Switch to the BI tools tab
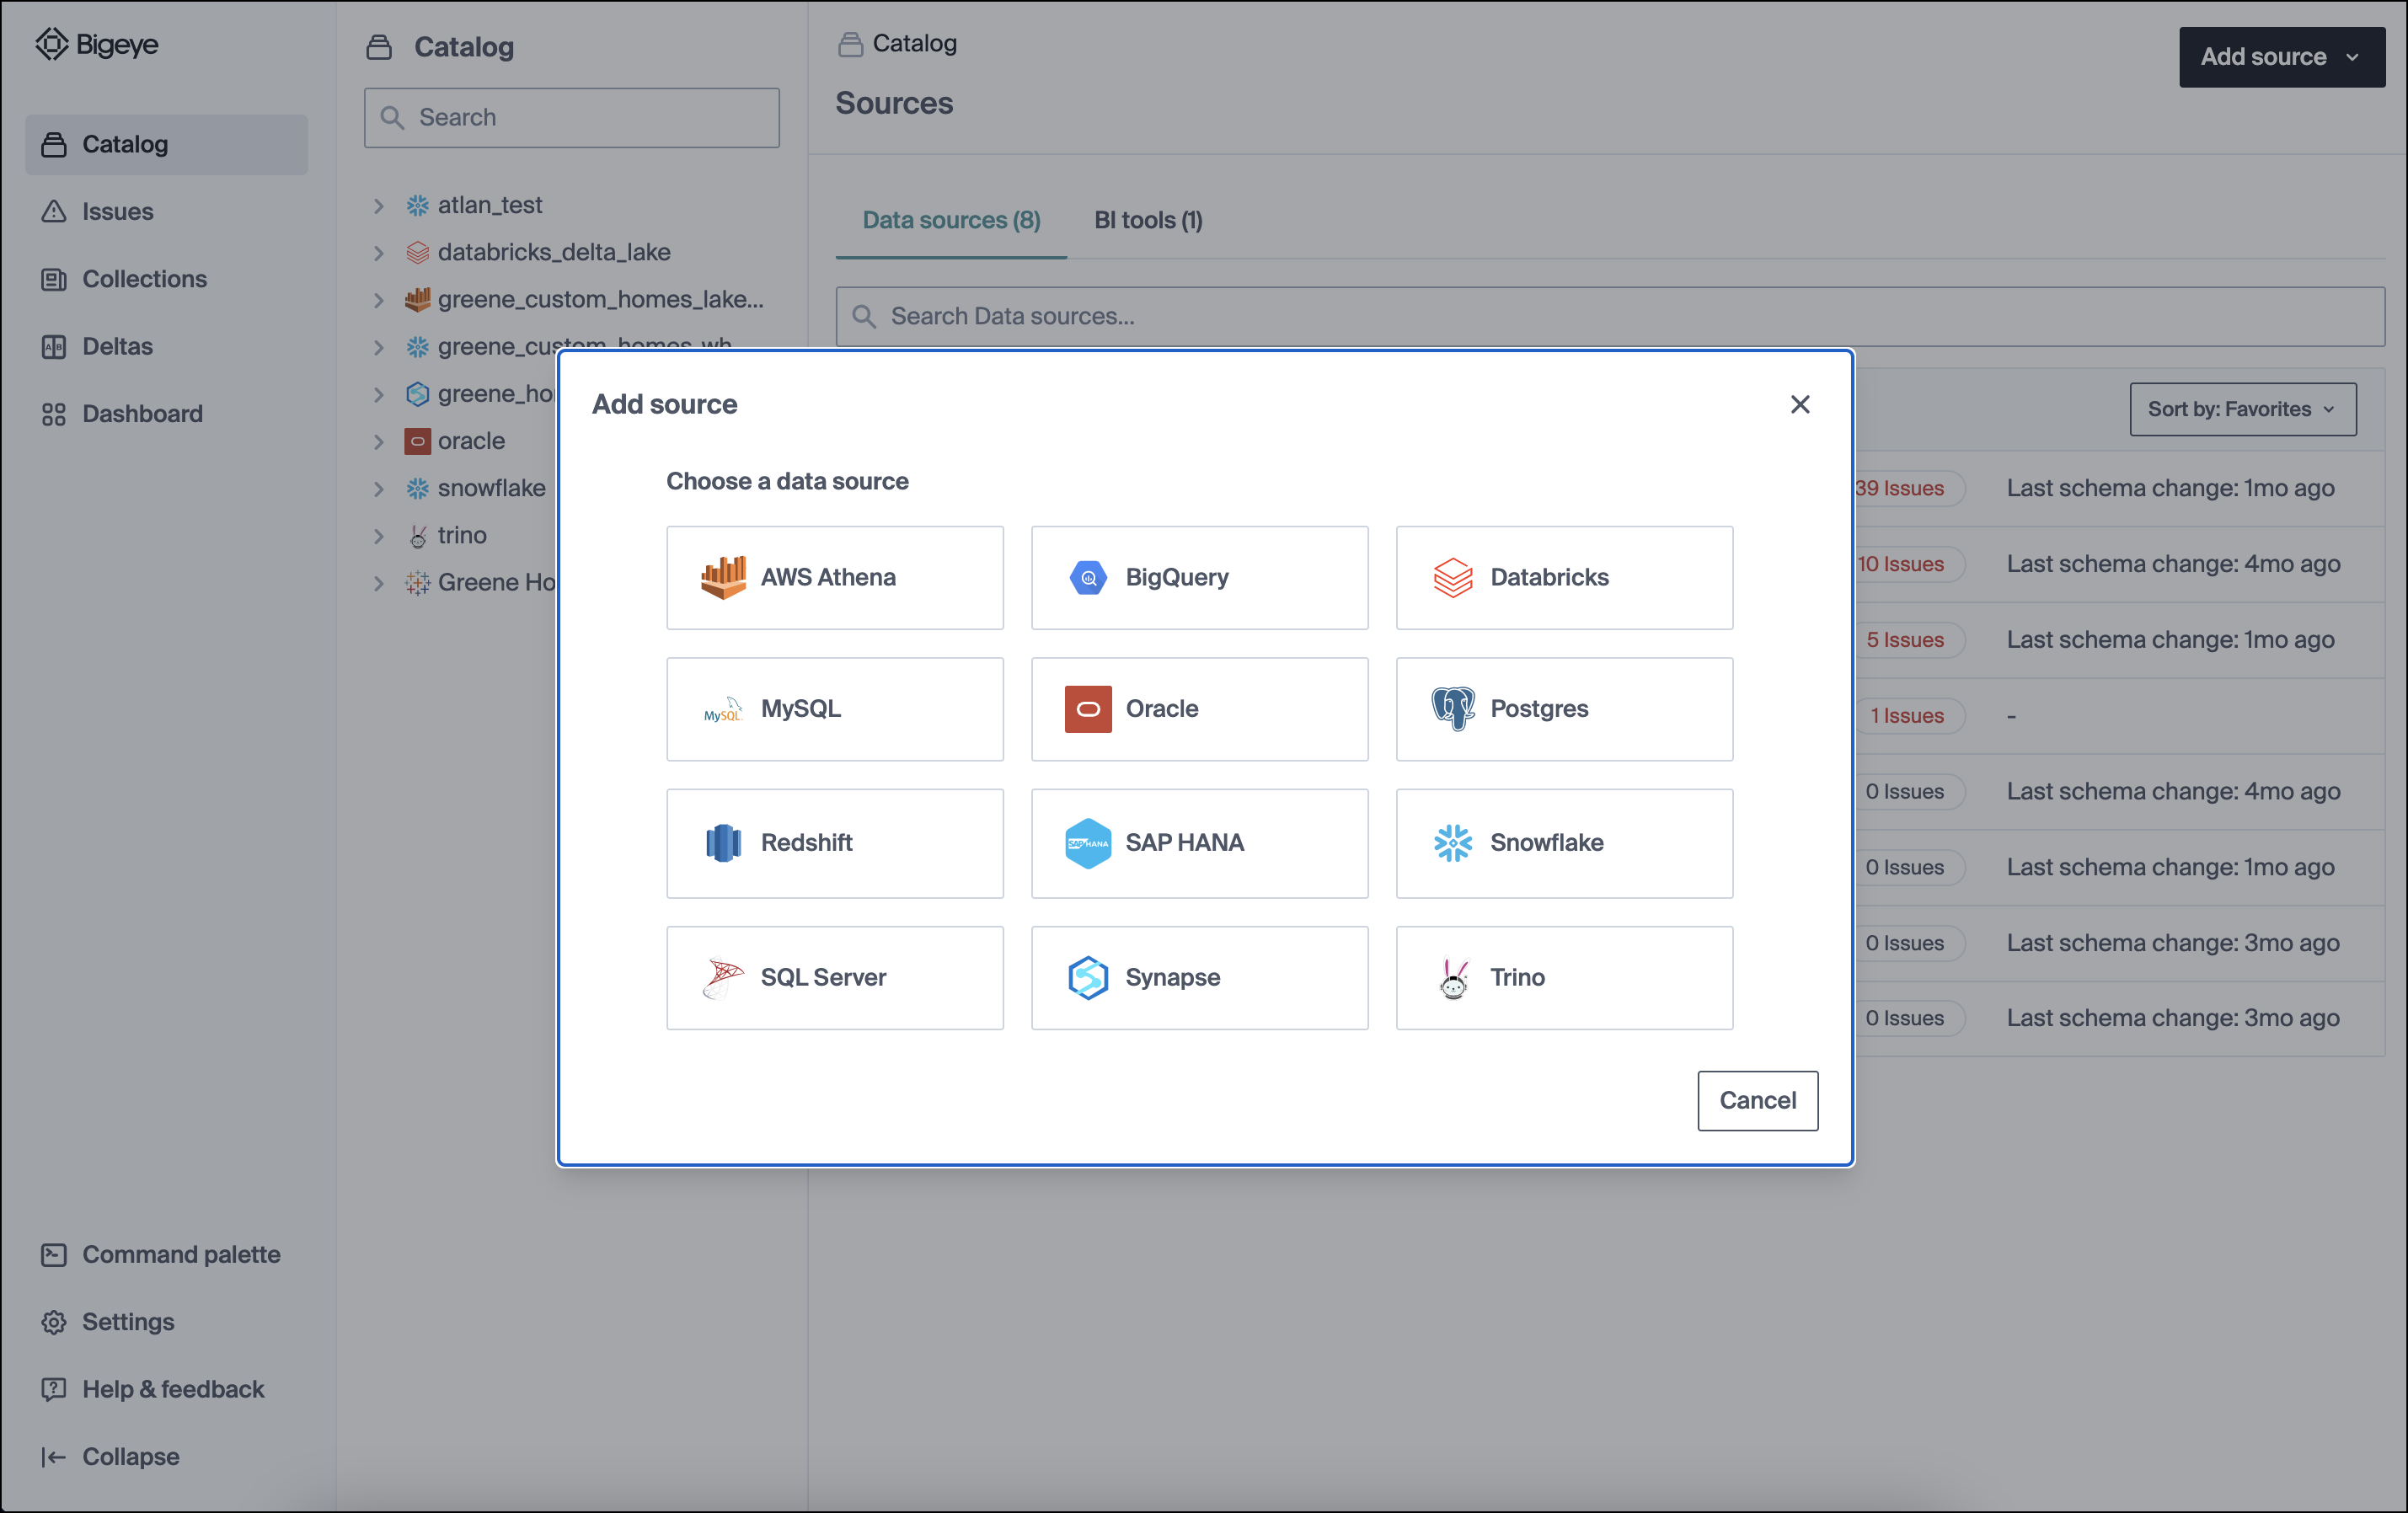This screenshot has width=2408, height=1513. (x=1147, y=220)
